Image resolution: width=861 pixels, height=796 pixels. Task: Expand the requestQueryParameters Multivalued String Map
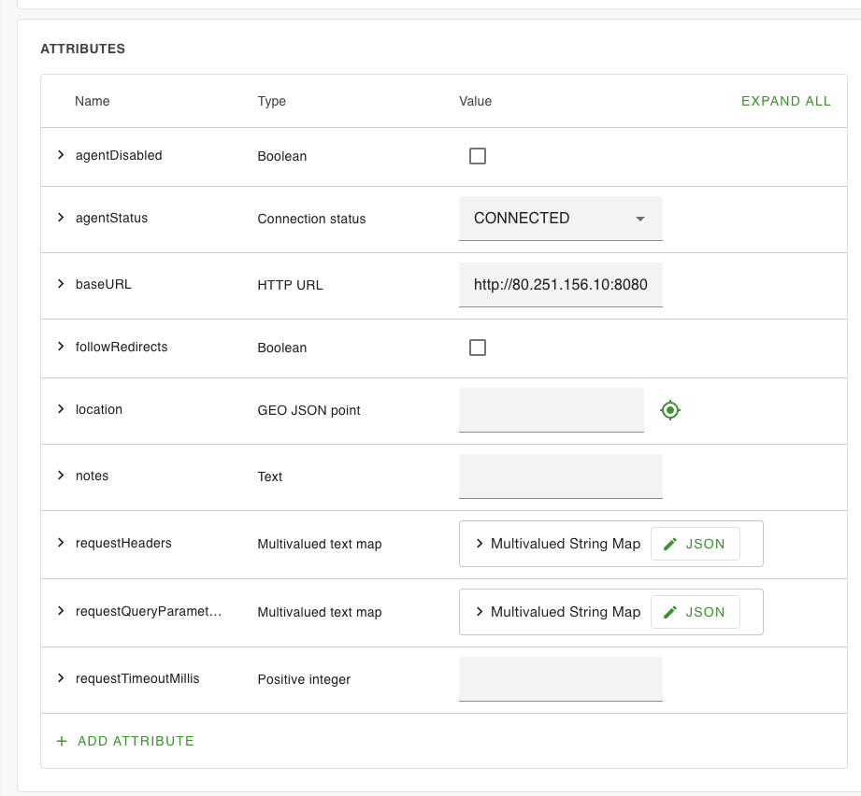point(480,612)
